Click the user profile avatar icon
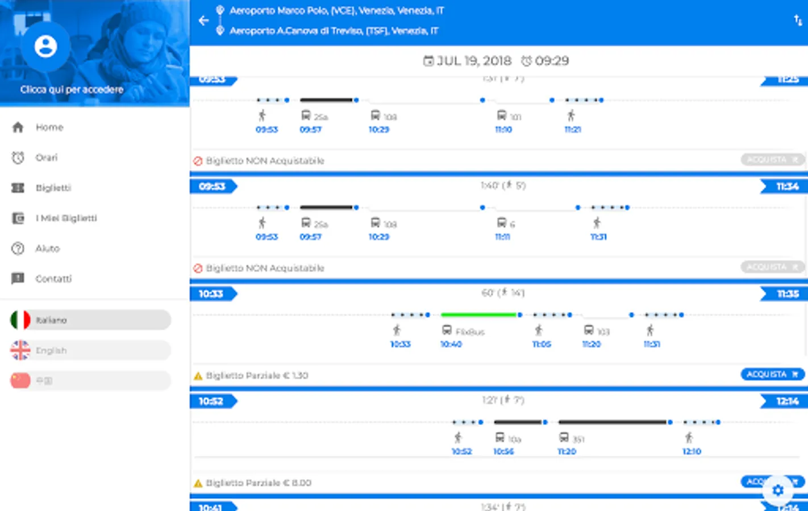 pyautogui.click(x=45, y=47)
